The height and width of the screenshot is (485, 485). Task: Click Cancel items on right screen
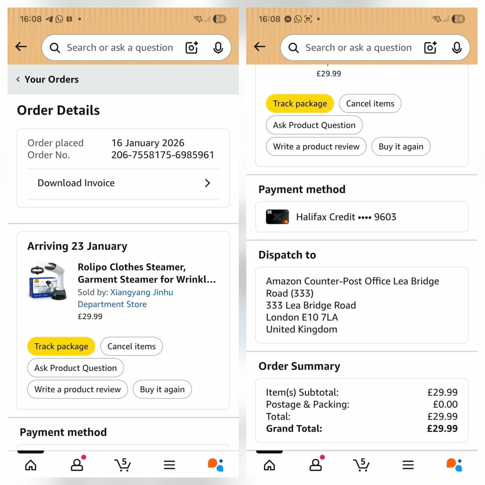click(x=370, y=103)
